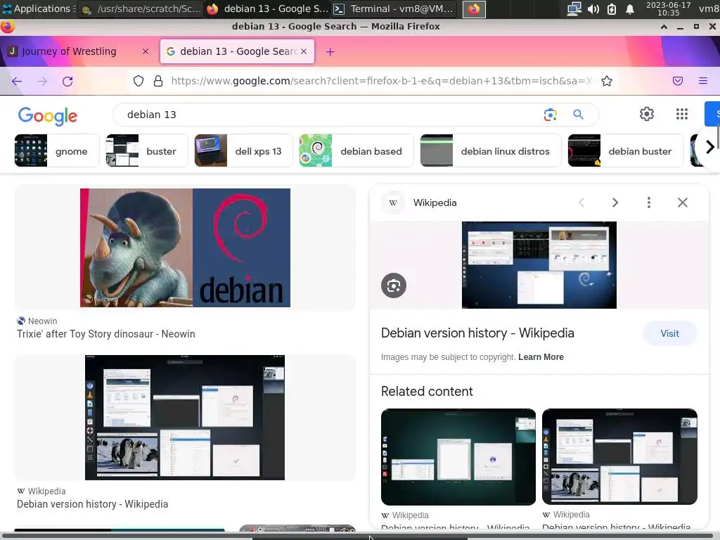This screenshot has width=720, height=540.
Task: Open the Applications menu
Action: tap(39, 8)
